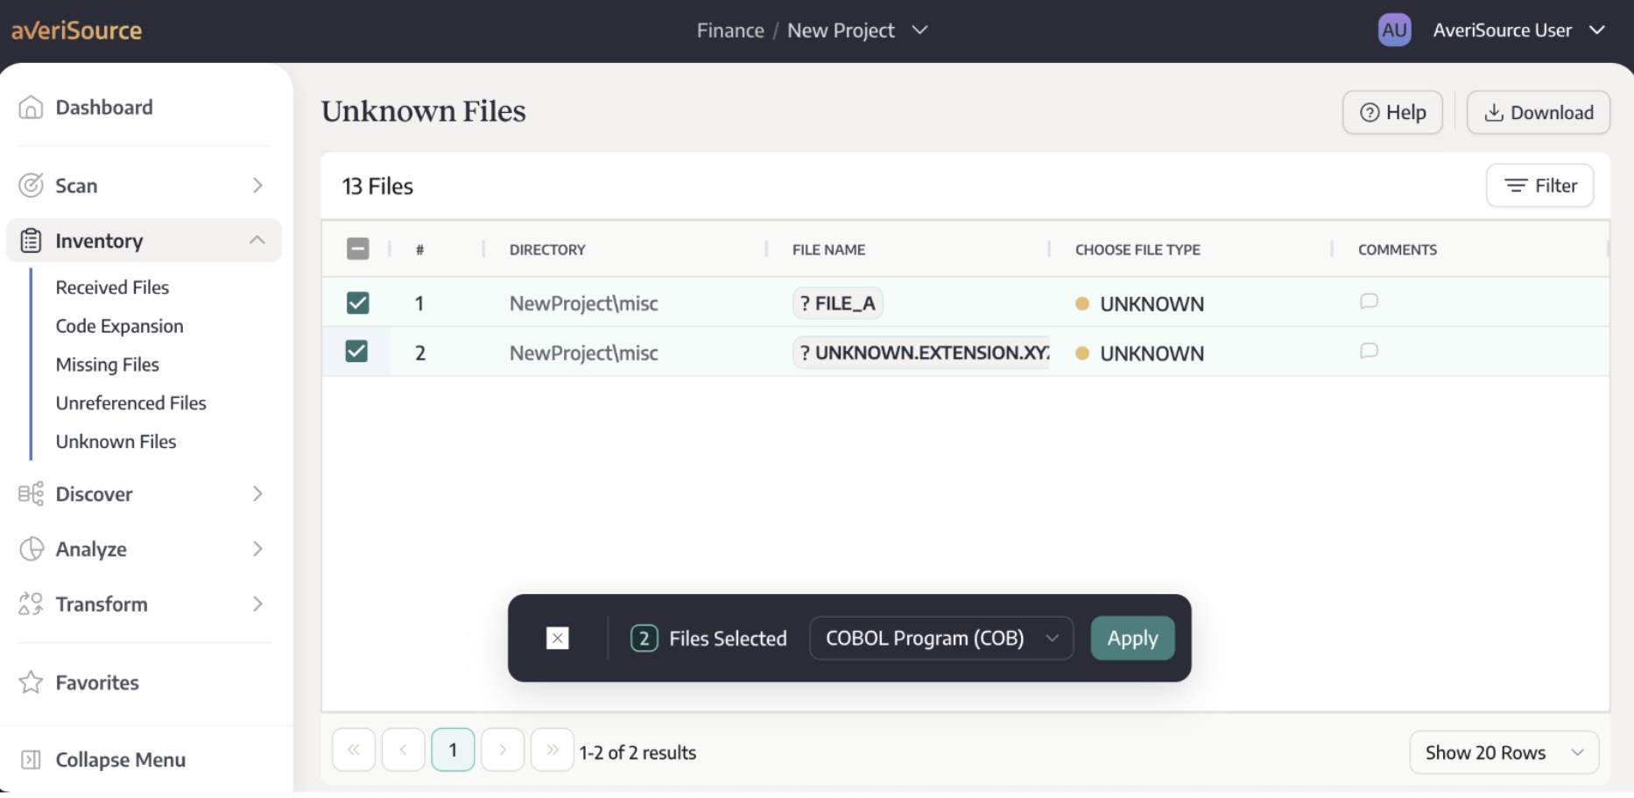
Task: Open Received Files in Inventory
Action: coord(112,287)
